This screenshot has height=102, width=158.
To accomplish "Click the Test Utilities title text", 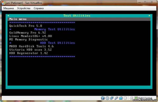I will pyautogui.click(x=77, y=16).
